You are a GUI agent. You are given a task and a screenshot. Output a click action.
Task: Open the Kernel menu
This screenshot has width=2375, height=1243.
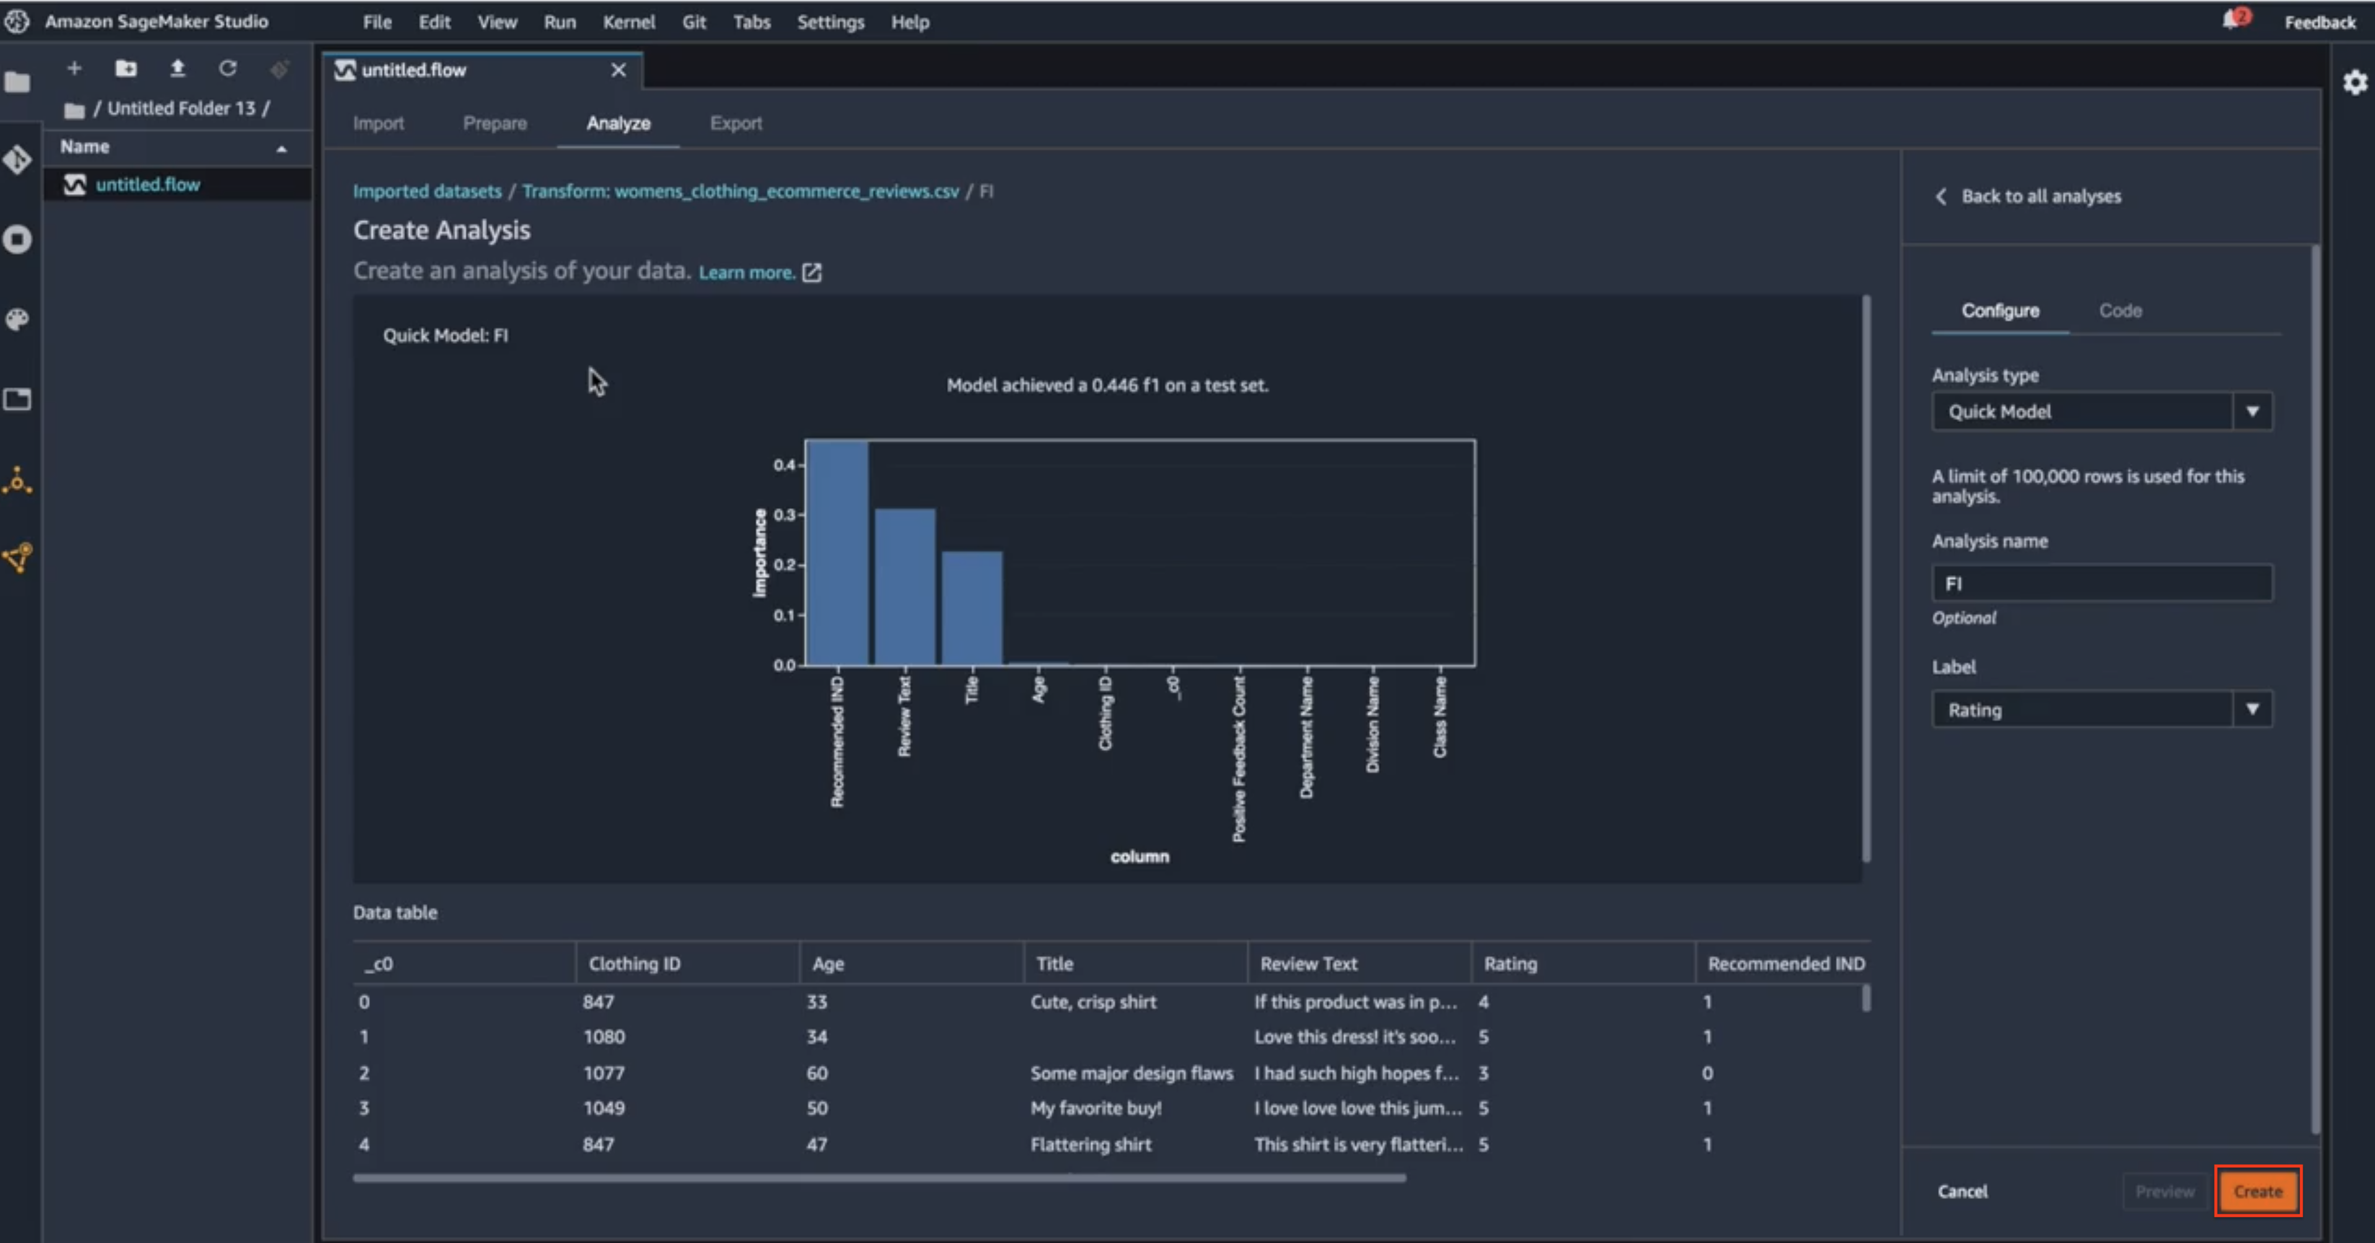629,22
